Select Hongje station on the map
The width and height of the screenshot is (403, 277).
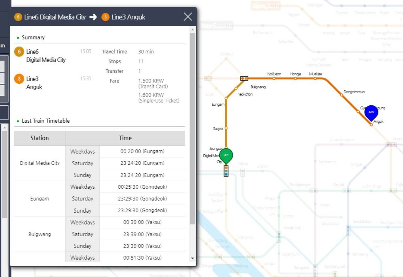coord(295,78)
